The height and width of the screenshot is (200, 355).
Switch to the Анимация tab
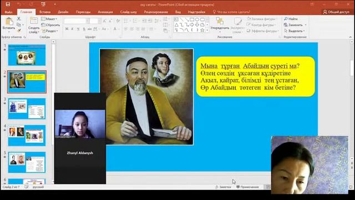(105, 12)
